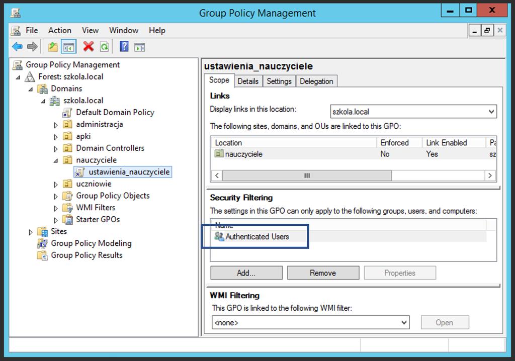Image resolution: width=515 pixels, height=361 pixels.
Task: Click the Link Enabled column header
Action: 453,143
